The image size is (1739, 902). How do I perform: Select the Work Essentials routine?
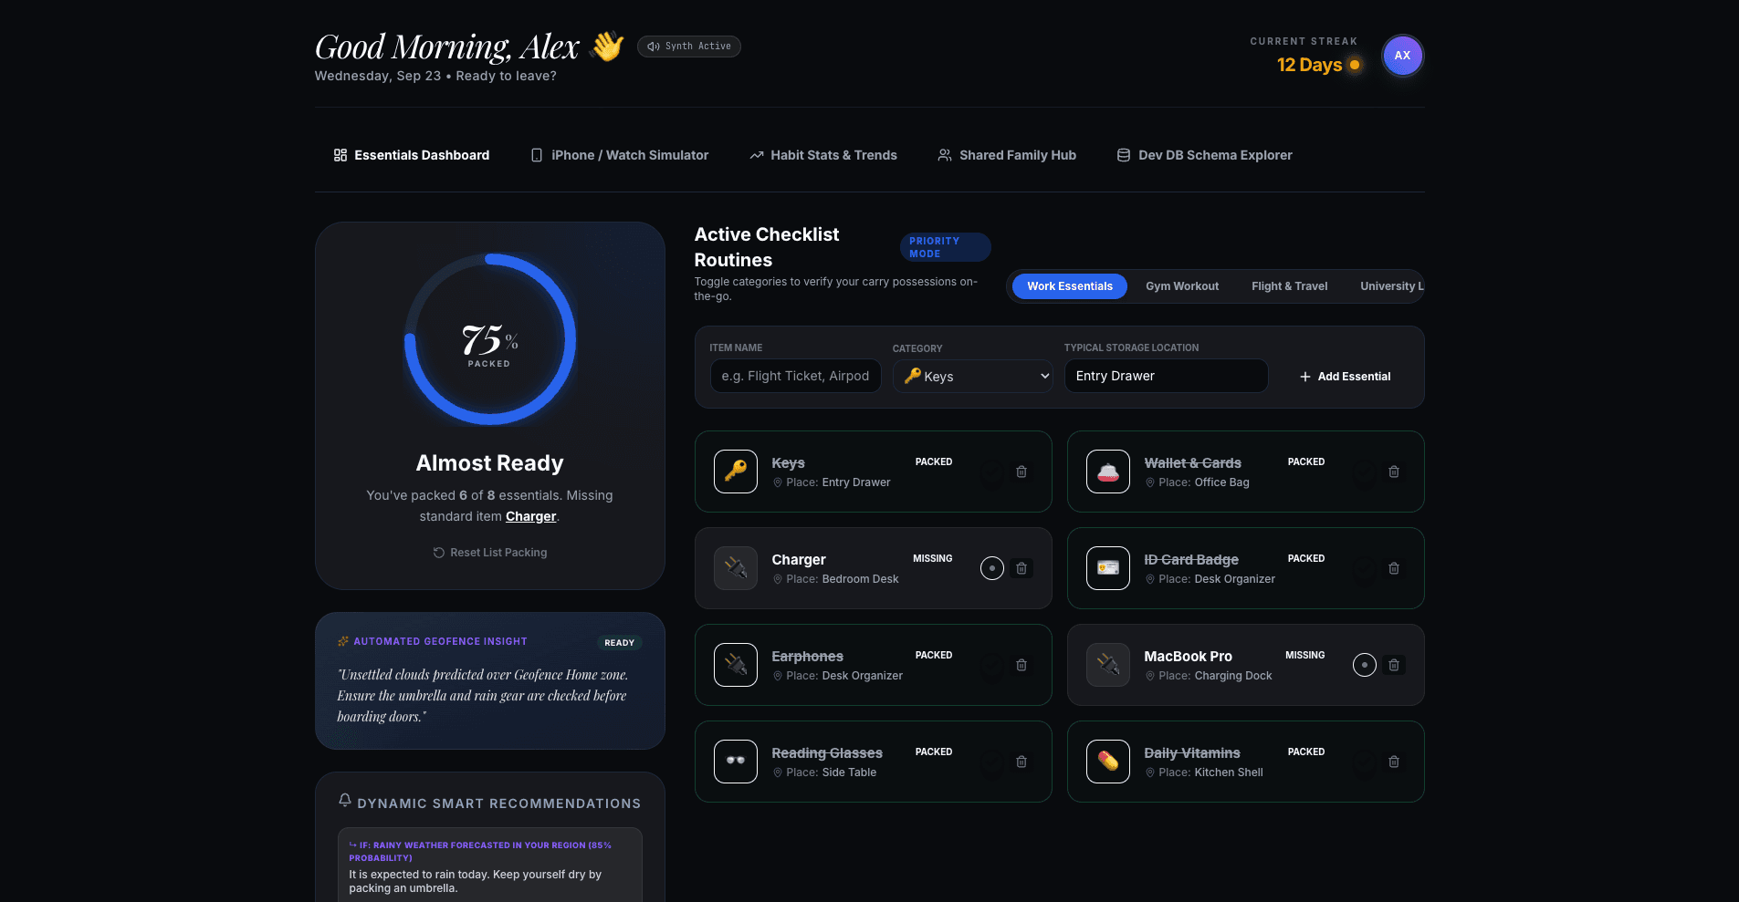1070,286
